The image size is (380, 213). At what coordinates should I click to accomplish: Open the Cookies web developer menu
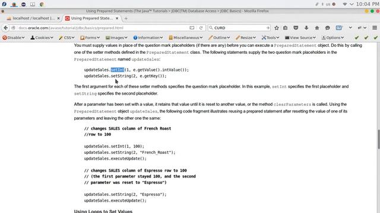(x=42, y=38)
